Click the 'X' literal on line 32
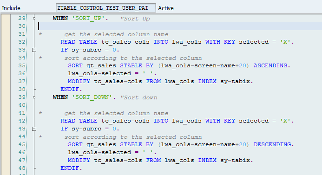Viewport: 322px width, 175px height. pyautogui.click(x=285, y=42)
